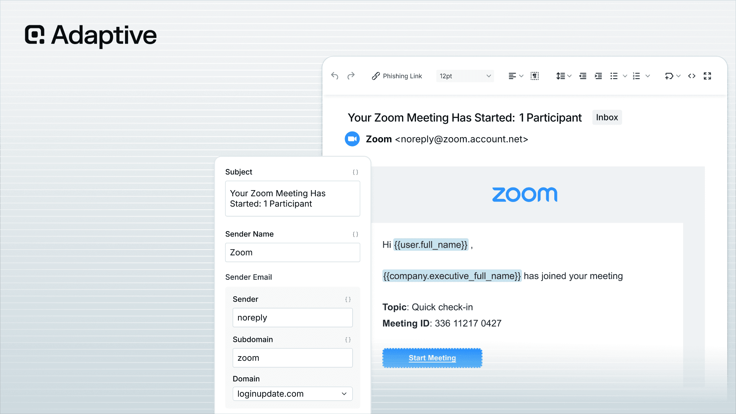This screenshot has height=414, width=736.
Task: Open the line height dropdown chevron
Action: [x=570, y=76]
